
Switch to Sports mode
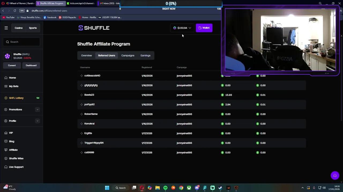[x=33, y=28]
